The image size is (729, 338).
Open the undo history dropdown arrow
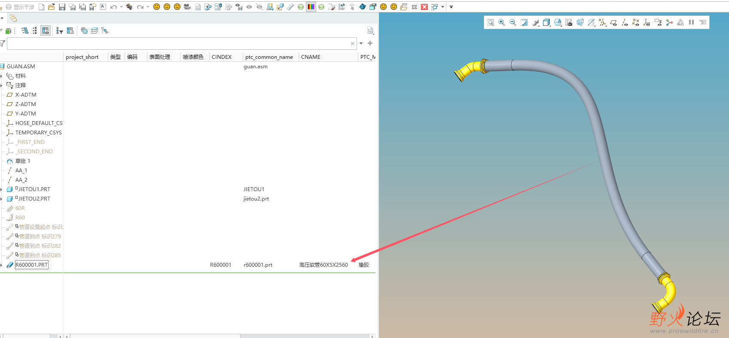tap(121, 7)
